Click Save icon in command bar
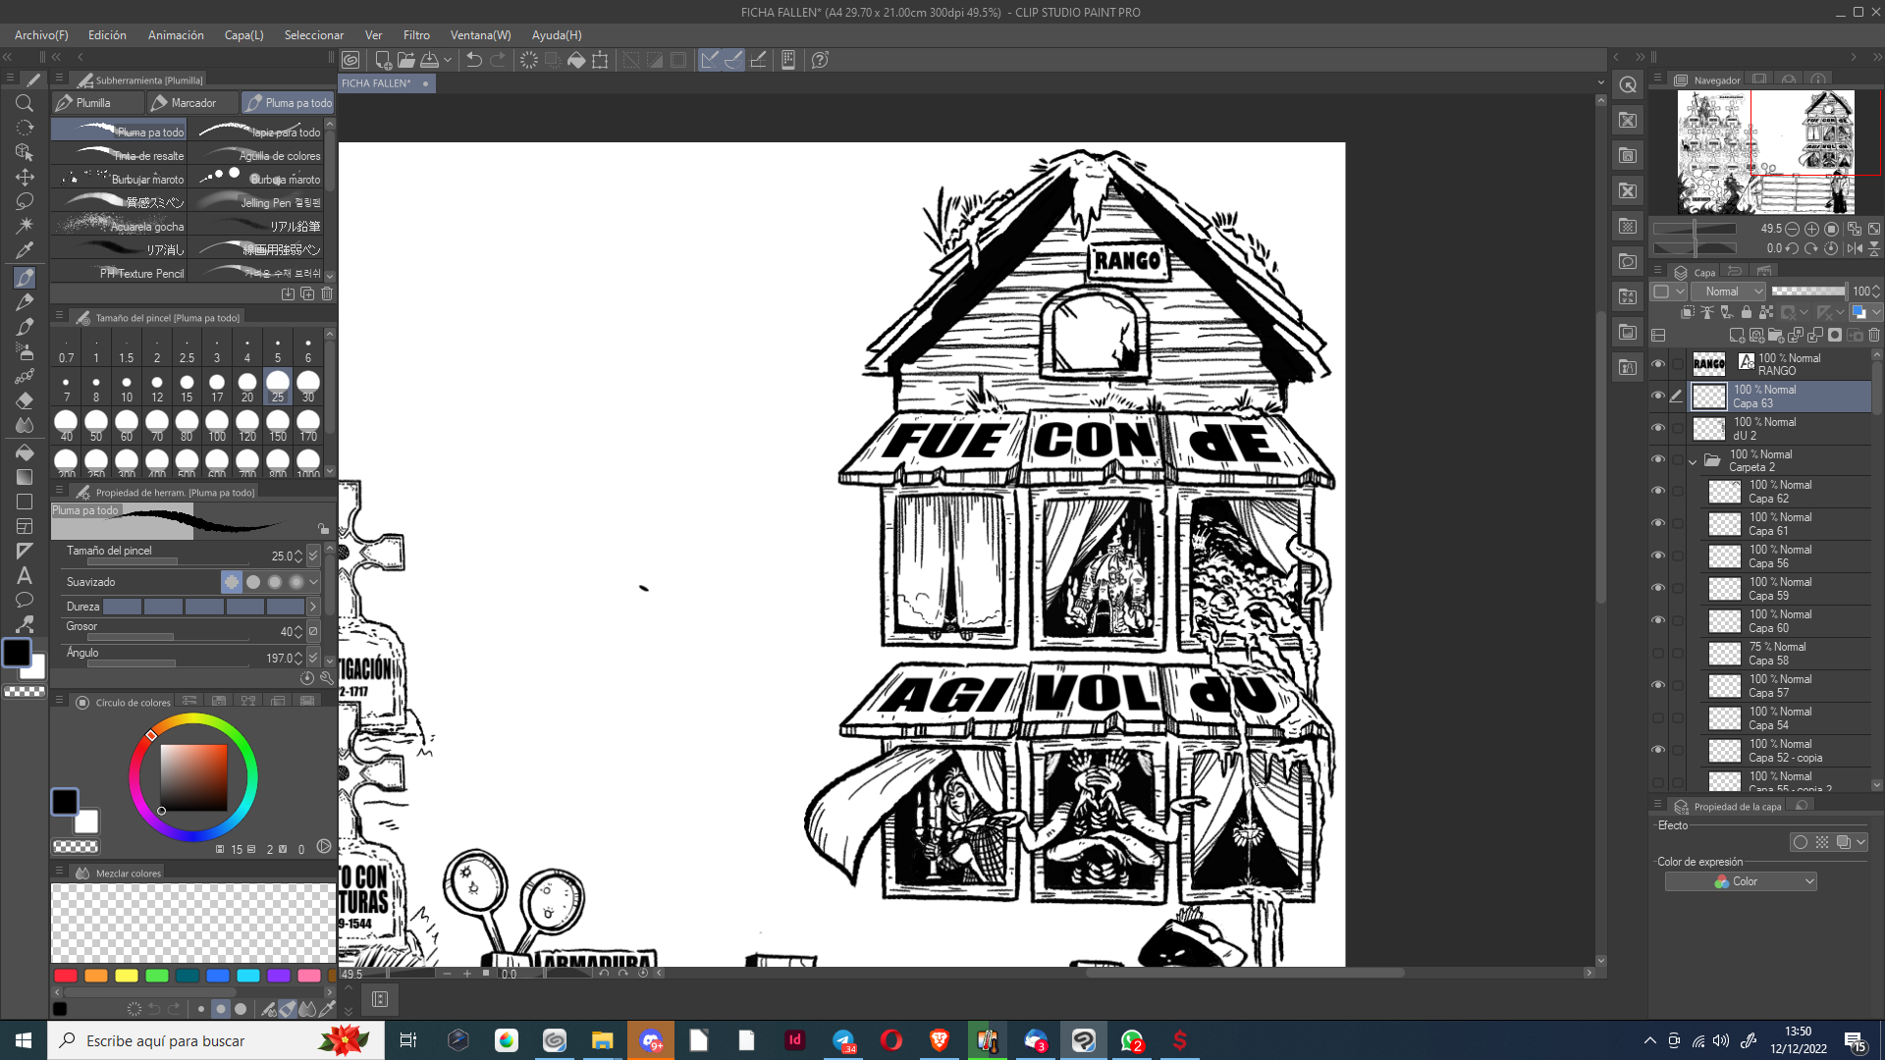The height and width of the screenshot is (1060, 1885). tap(429, 60)
